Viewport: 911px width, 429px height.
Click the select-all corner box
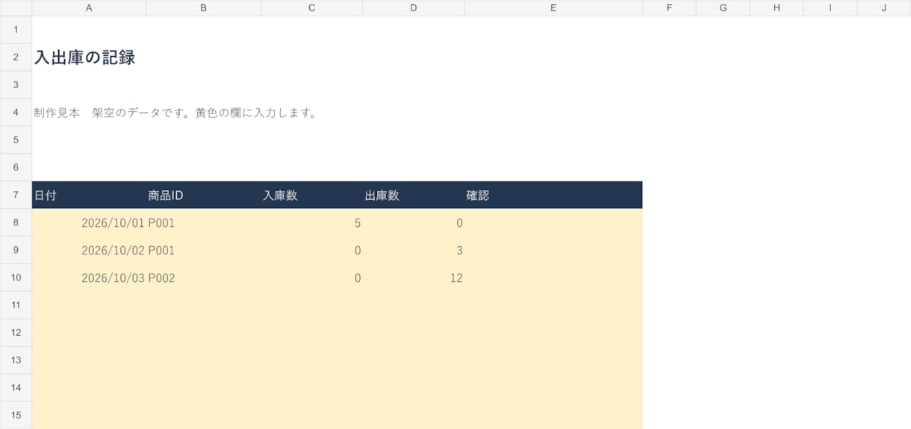[x=16, y=7]
